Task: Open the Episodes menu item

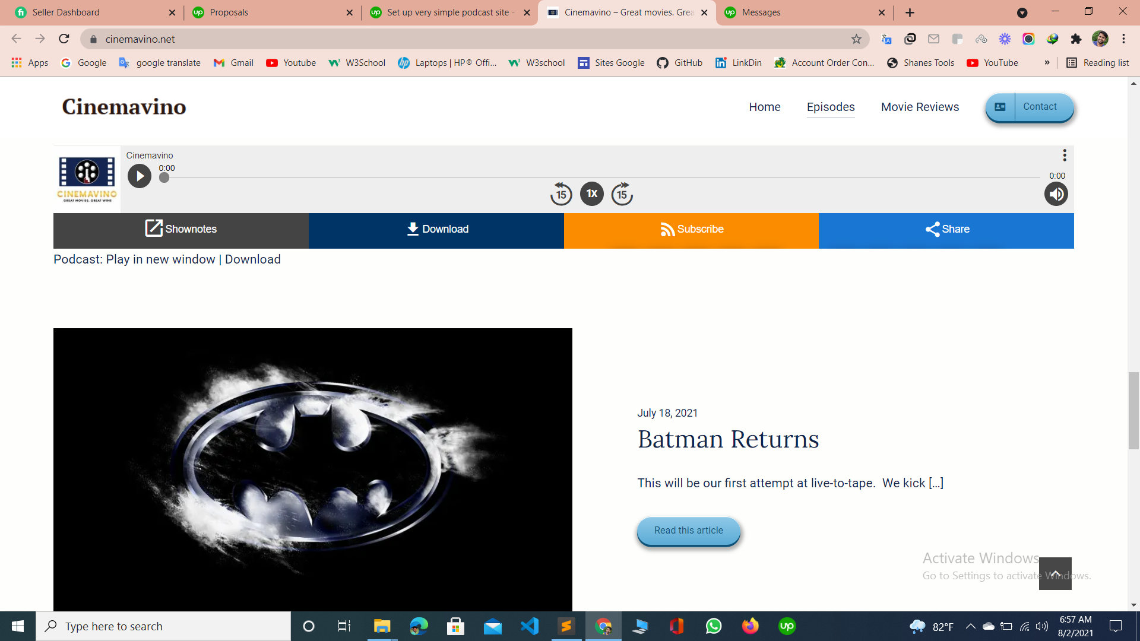Action: [831, 107]
